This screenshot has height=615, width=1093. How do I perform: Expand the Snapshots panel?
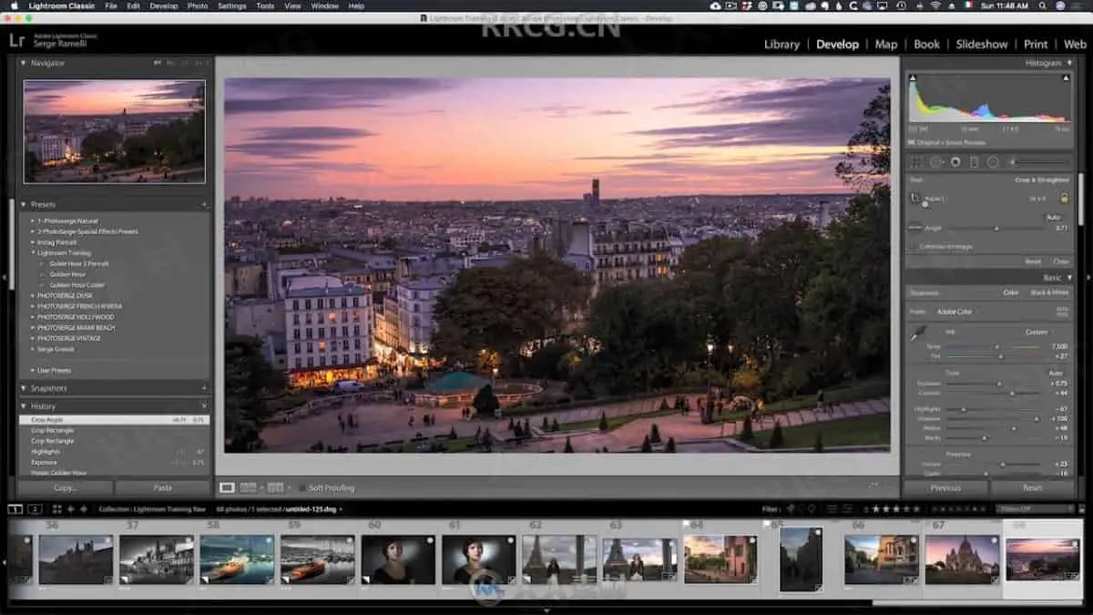tap(24, 388)
